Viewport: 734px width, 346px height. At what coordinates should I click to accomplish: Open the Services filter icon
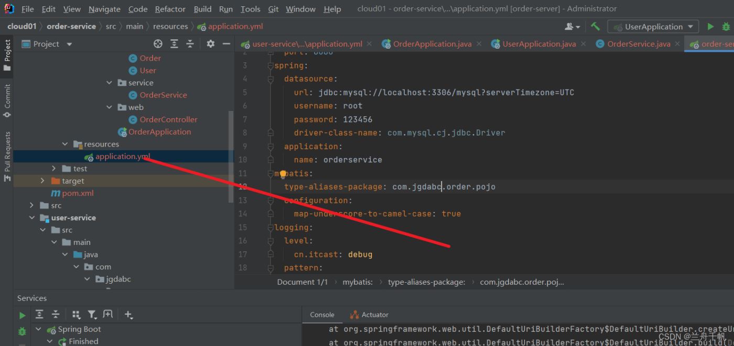pos(92,315)
